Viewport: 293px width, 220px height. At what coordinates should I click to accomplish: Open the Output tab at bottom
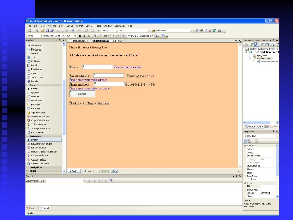pyautogui.click(x=44, y=208)
